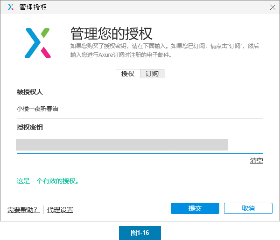Click 清空 to clear the key
The height and width of the screenshot is (240, 280).
(x=256, y=161)
